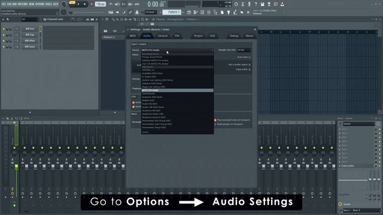Click the green Master mixer fader
This screenshot has width=383, height=215.
[x=16, y=167]
